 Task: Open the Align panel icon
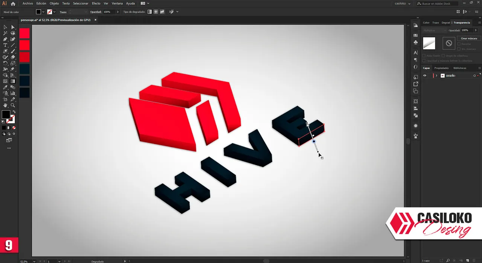pyautogui.click(x=415, y=109)
